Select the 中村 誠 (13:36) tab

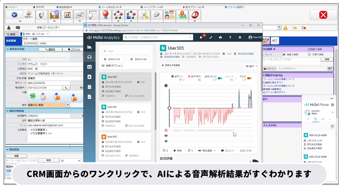35,34
